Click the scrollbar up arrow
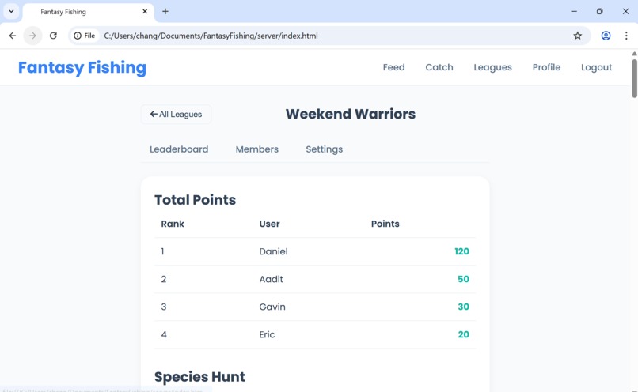This screenshot has height=392, width=638. (634, 54)
